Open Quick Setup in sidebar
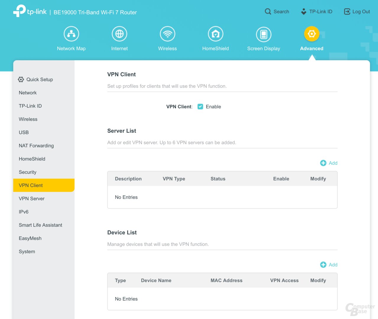This screenshot has width=378, height=319. click(x=36, y=79)
